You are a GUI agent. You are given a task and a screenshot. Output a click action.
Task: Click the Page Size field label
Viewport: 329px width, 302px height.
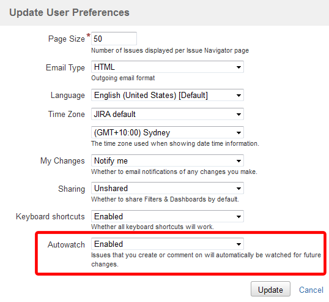67,39
